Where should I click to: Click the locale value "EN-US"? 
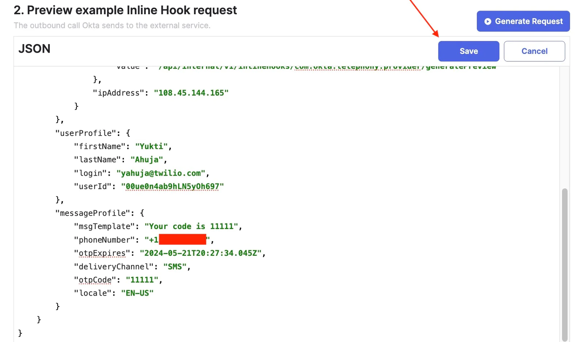click(x=137, y=293)
